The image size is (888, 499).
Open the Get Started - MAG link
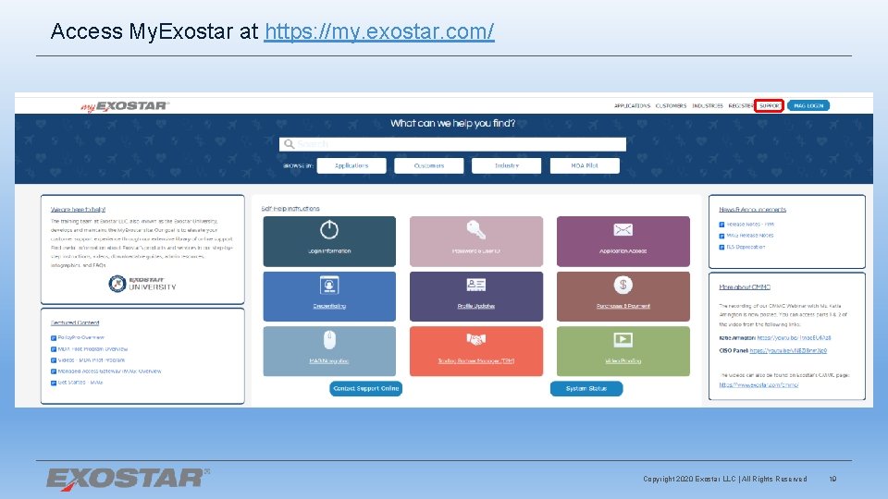pyautogui.click(x=80, y=383)
